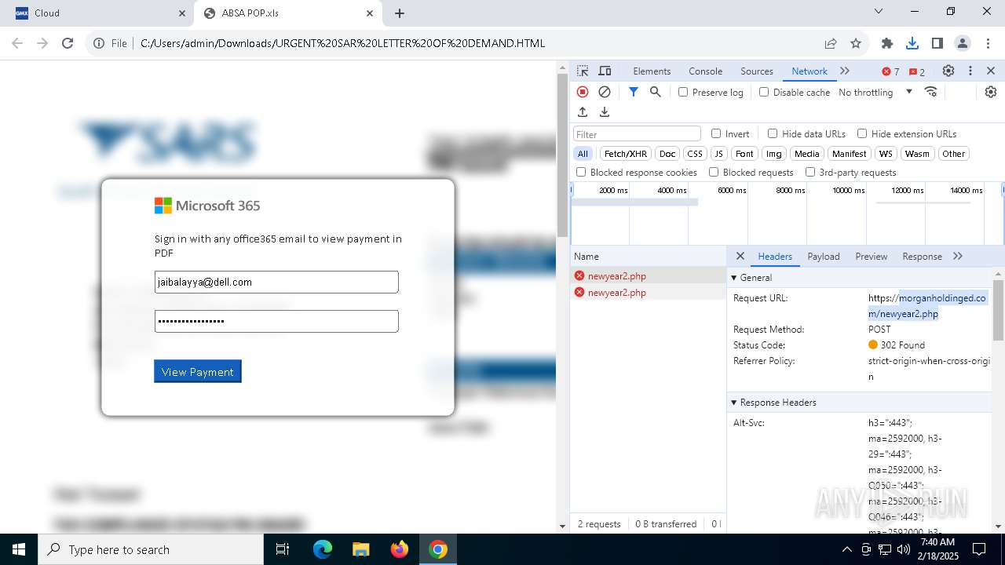Filter requests by Img
Image resolution: width=1005 pixels, height=565 pixels.
tap(774, 154)
